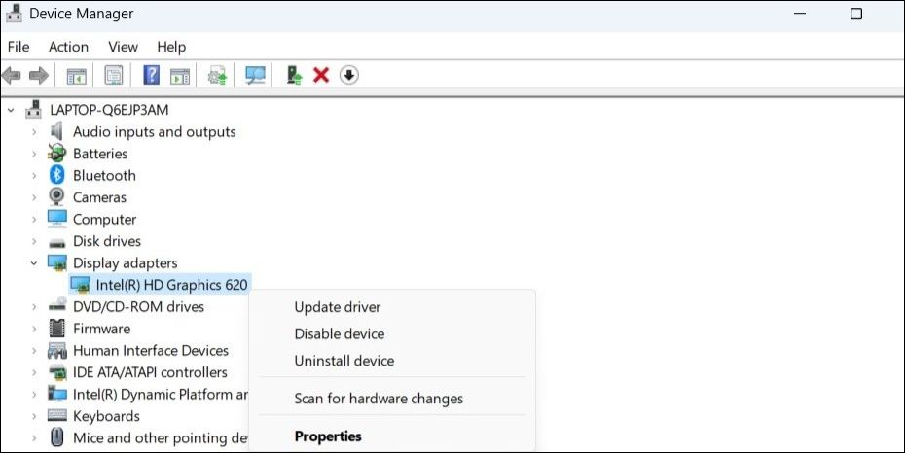This screenshot has width=905, height=453.
Task: Select the Human Interface Devices label
Action: 151,350
